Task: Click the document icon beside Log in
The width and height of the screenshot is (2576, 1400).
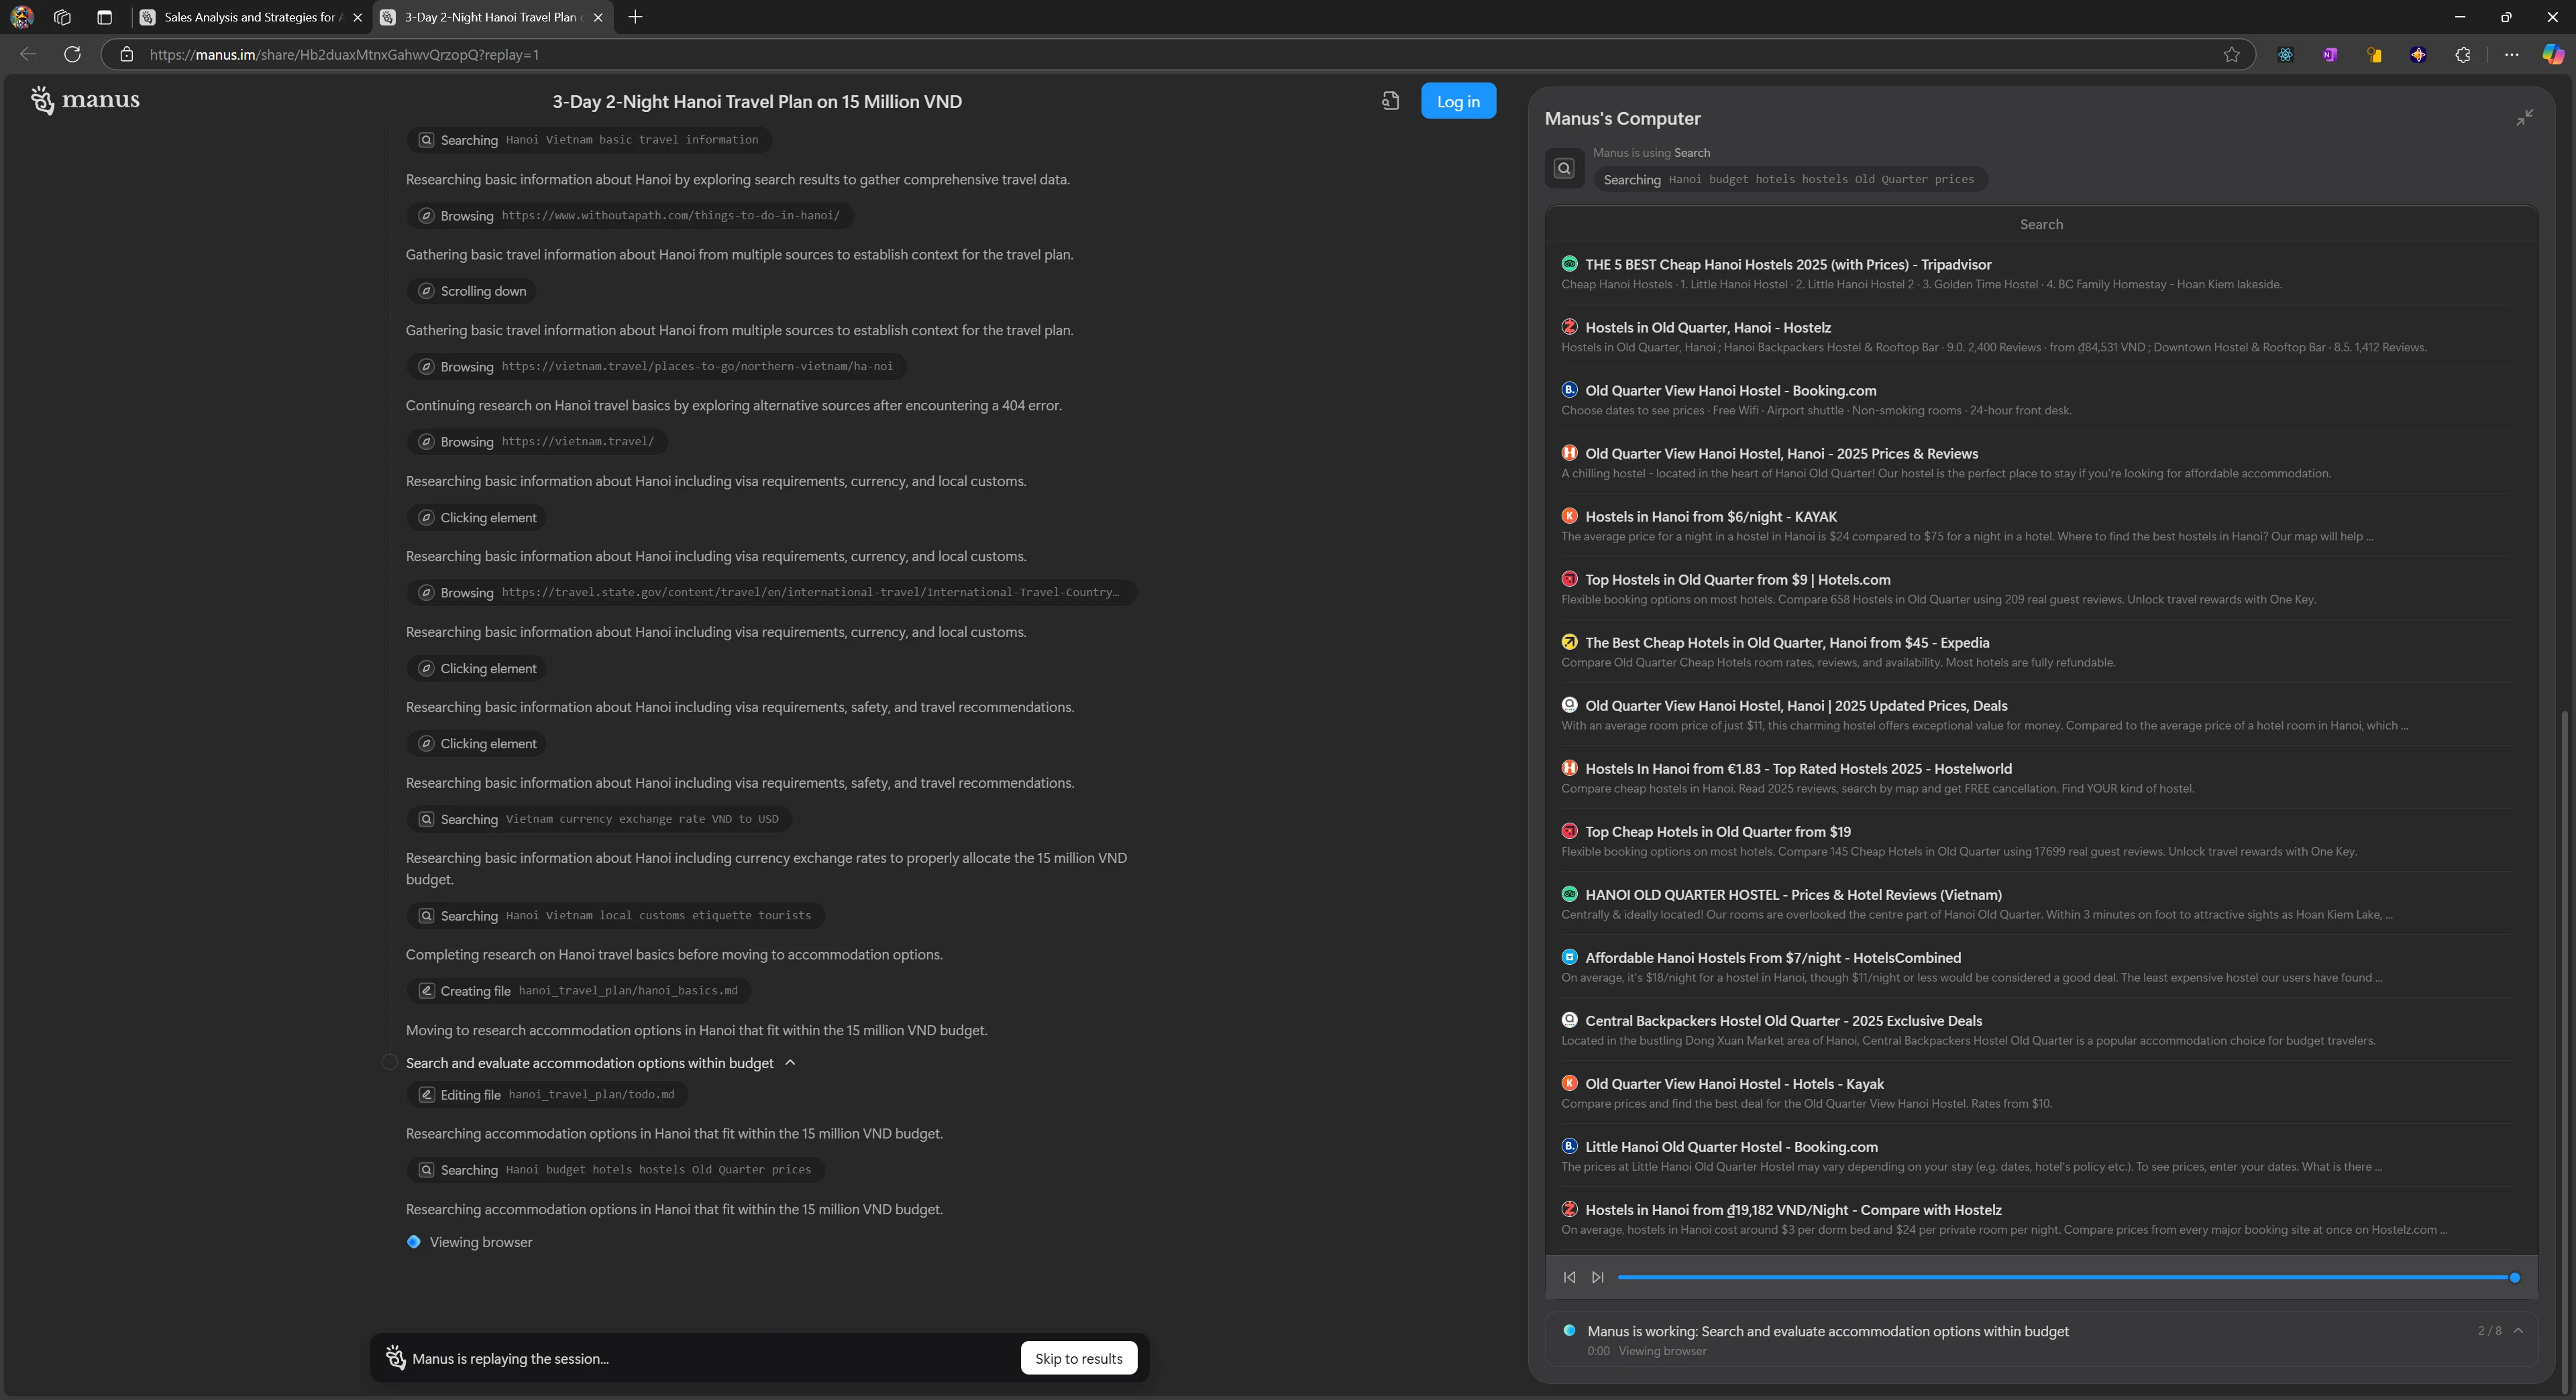Action: click(x=1390, y=101)
